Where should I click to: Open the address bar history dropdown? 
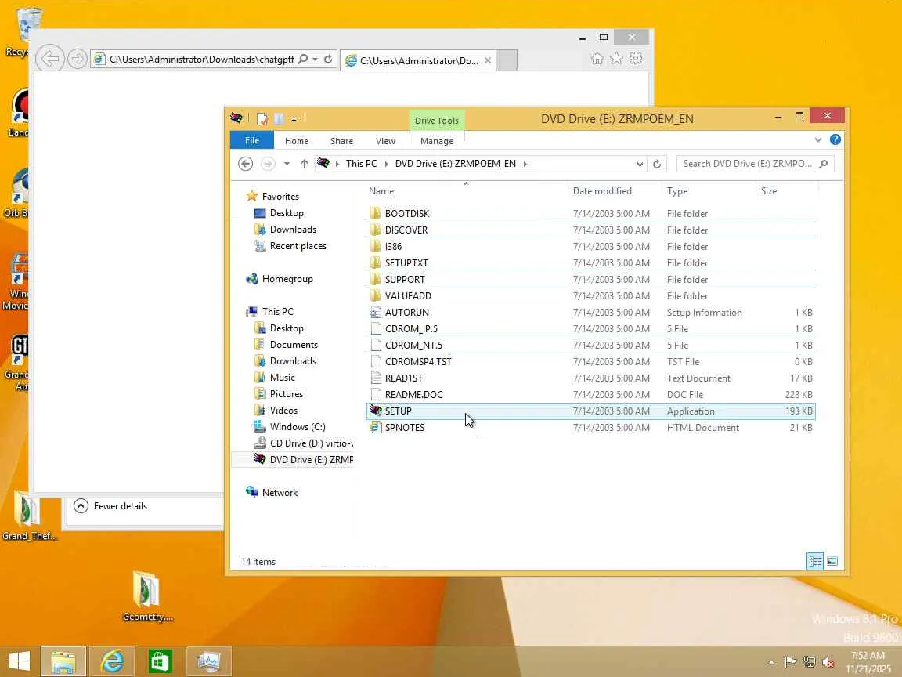[x=640, y=164]
